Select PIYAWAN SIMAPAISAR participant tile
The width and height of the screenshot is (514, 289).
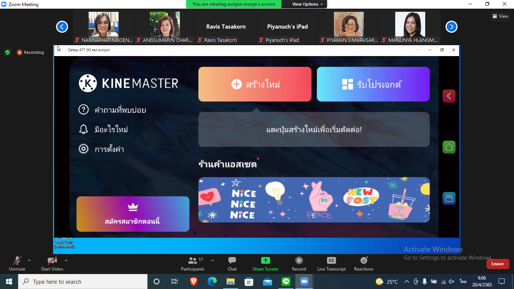pyautogui.click(x=349, y=27)
